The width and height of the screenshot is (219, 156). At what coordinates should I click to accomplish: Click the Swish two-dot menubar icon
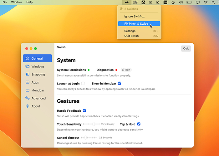coord(127,2)
